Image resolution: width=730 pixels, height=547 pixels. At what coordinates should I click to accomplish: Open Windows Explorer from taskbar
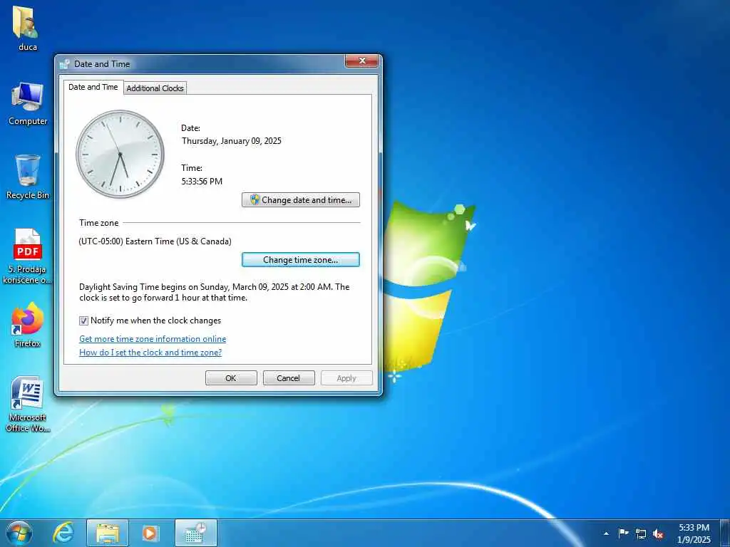click(108, 533)
